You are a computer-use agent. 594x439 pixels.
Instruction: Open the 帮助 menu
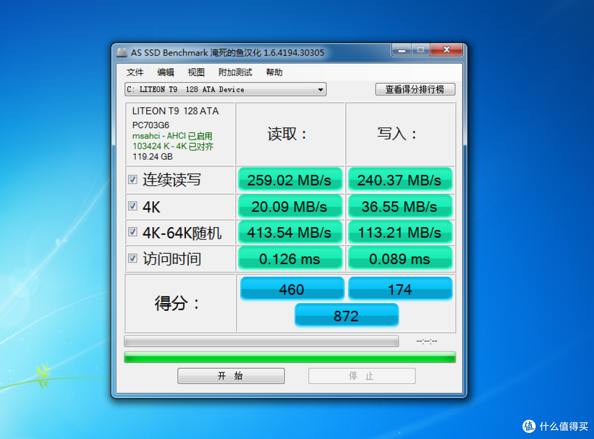274,73
